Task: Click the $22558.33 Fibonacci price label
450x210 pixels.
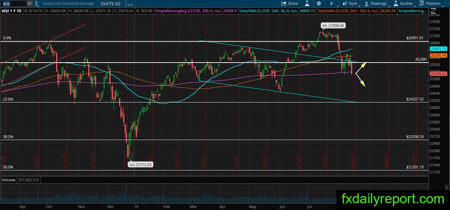Action: 415,137
